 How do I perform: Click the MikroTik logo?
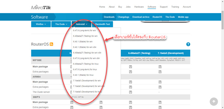click(x=41, y=7)
